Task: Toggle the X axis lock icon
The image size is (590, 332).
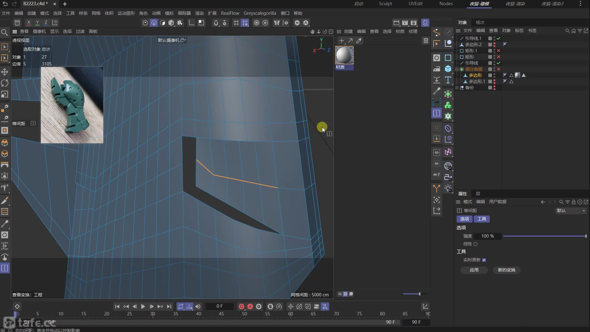Action: (29, 22)
